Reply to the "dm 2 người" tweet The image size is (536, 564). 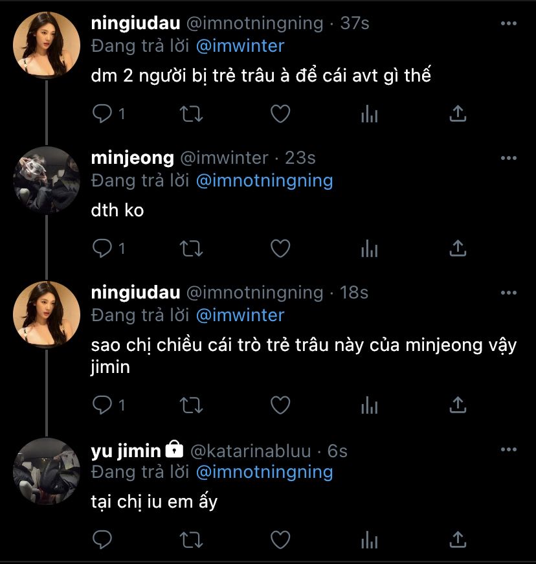(102, 114)
